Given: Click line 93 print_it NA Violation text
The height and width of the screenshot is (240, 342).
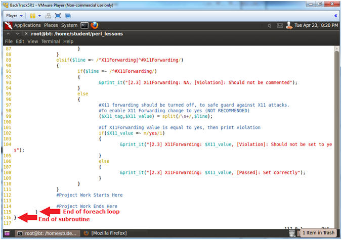Looking at the screenshot, I should pyautogui.click(x=198, y=82).
